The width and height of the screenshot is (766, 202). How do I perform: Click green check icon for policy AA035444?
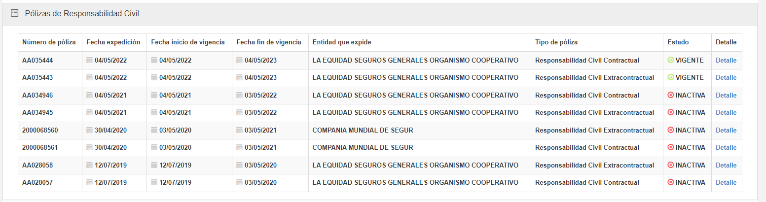[670, 60]
